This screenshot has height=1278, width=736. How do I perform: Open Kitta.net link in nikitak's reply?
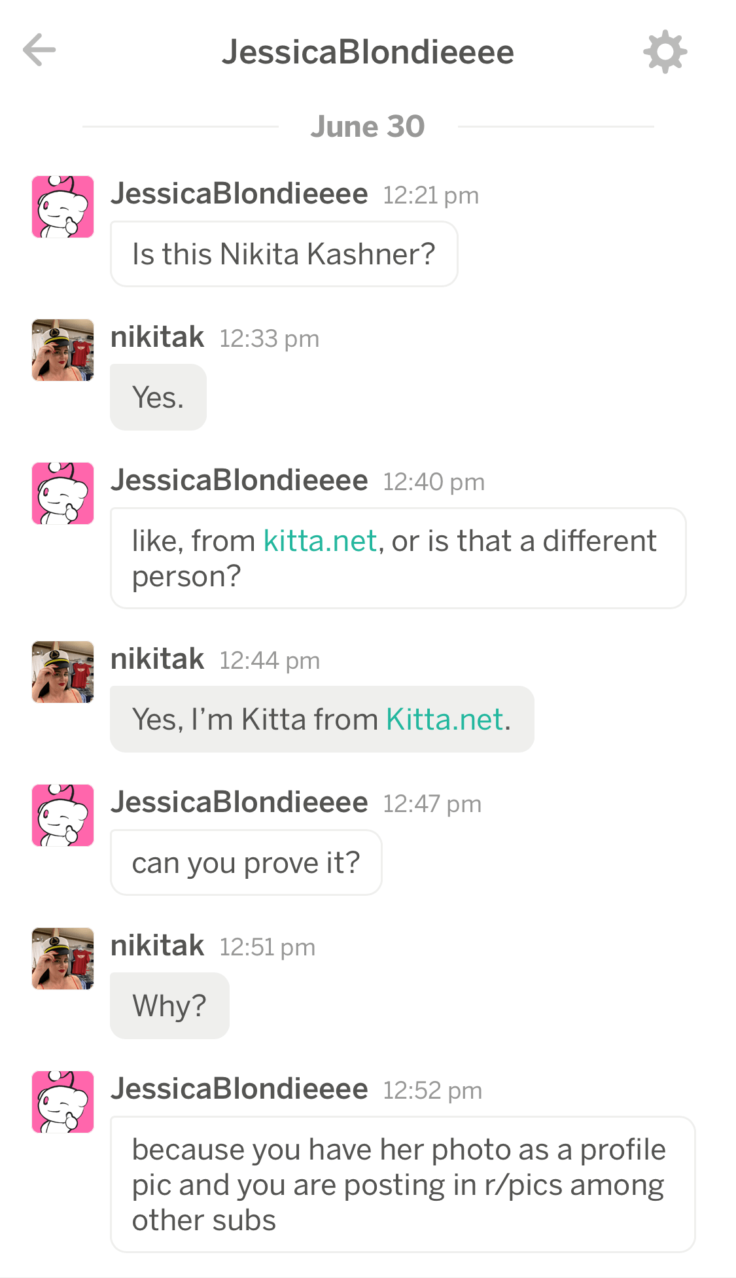444,719
